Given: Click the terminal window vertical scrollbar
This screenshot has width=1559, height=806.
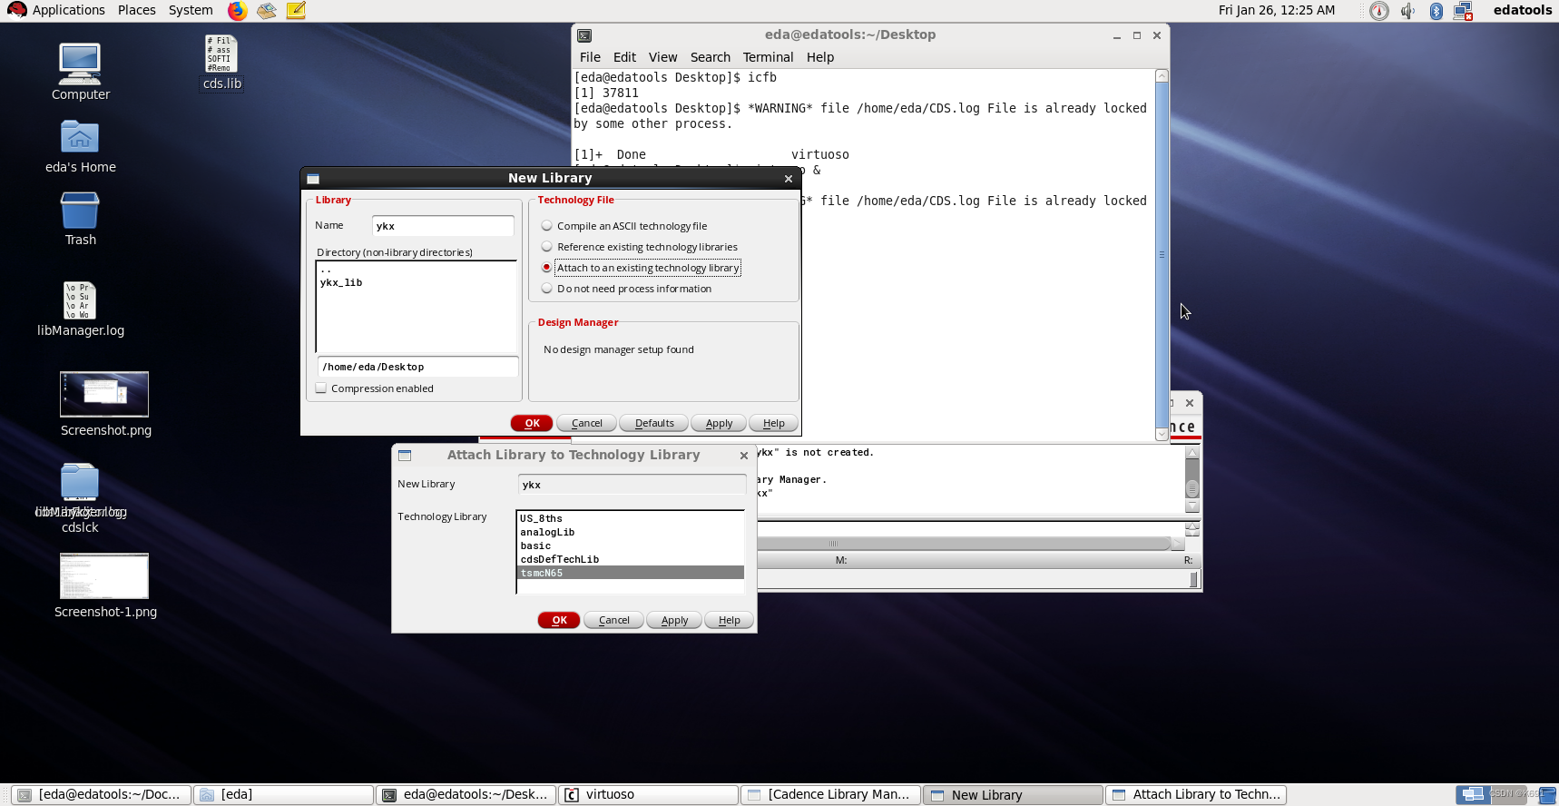Looking at the screenshot, I should tap(1162, 255).
